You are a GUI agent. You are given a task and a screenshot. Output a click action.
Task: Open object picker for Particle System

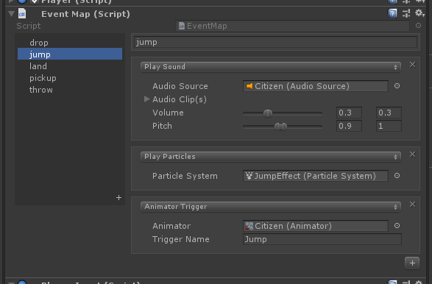(x=397, y=176)
